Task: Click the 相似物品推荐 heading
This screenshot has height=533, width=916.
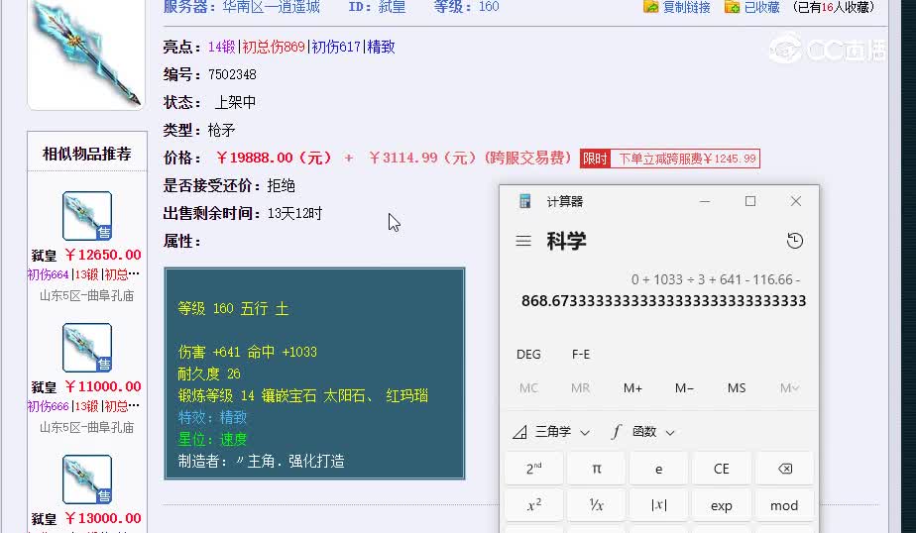Action: click(x=87, y=155)
